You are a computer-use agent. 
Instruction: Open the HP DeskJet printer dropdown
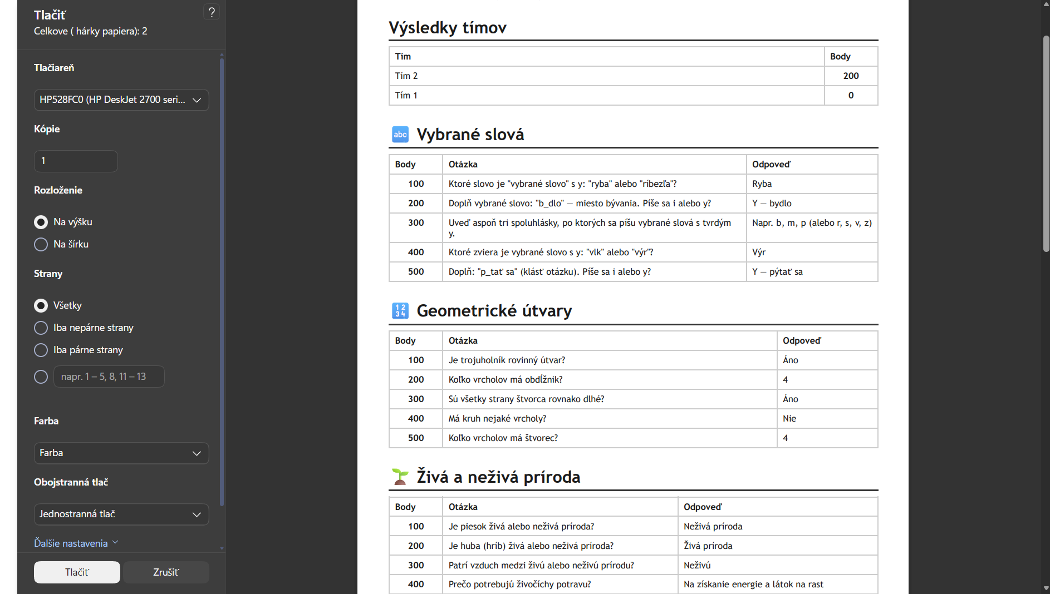pyautogui.click(x=121, y=100)
